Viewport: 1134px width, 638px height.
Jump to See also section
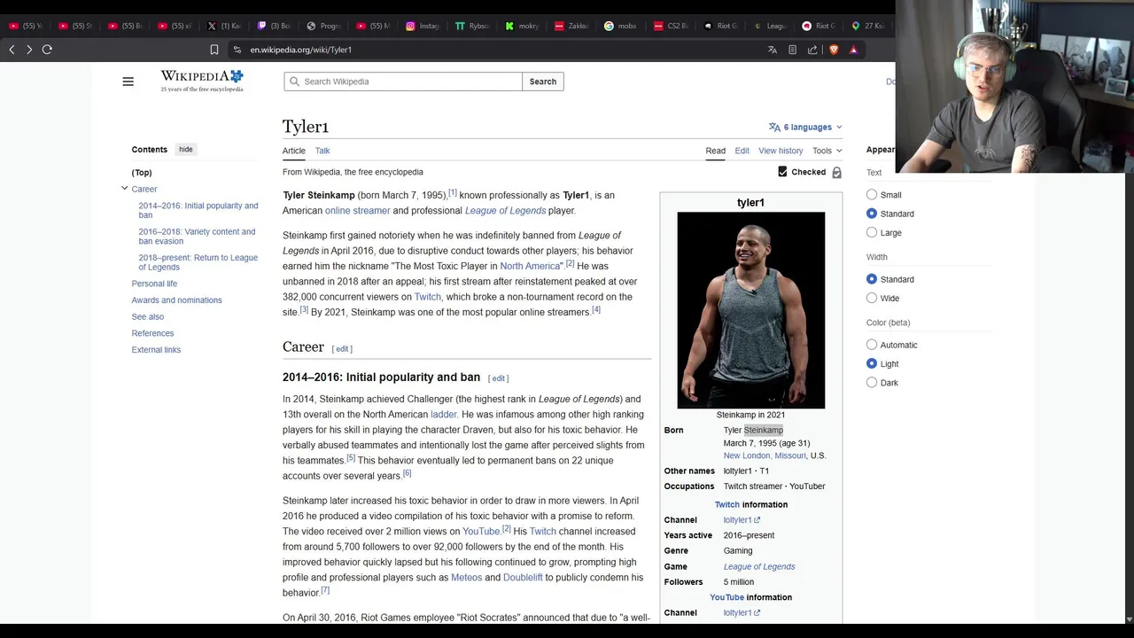(148, 316)
